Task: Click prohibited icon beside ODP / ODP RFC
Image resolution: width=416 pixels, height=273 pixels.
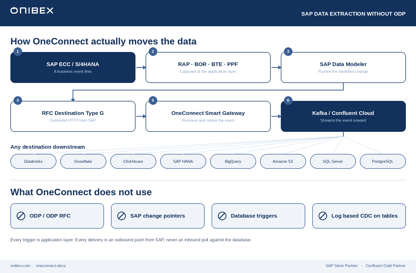Action: coord(21,216)
